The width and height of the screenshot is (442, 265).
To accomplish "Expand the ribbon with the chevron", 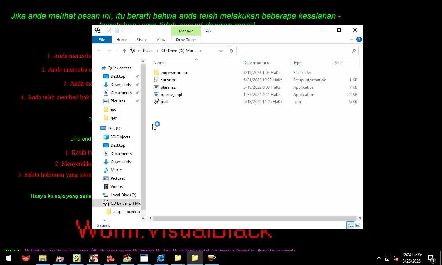I will click(352, 40).
